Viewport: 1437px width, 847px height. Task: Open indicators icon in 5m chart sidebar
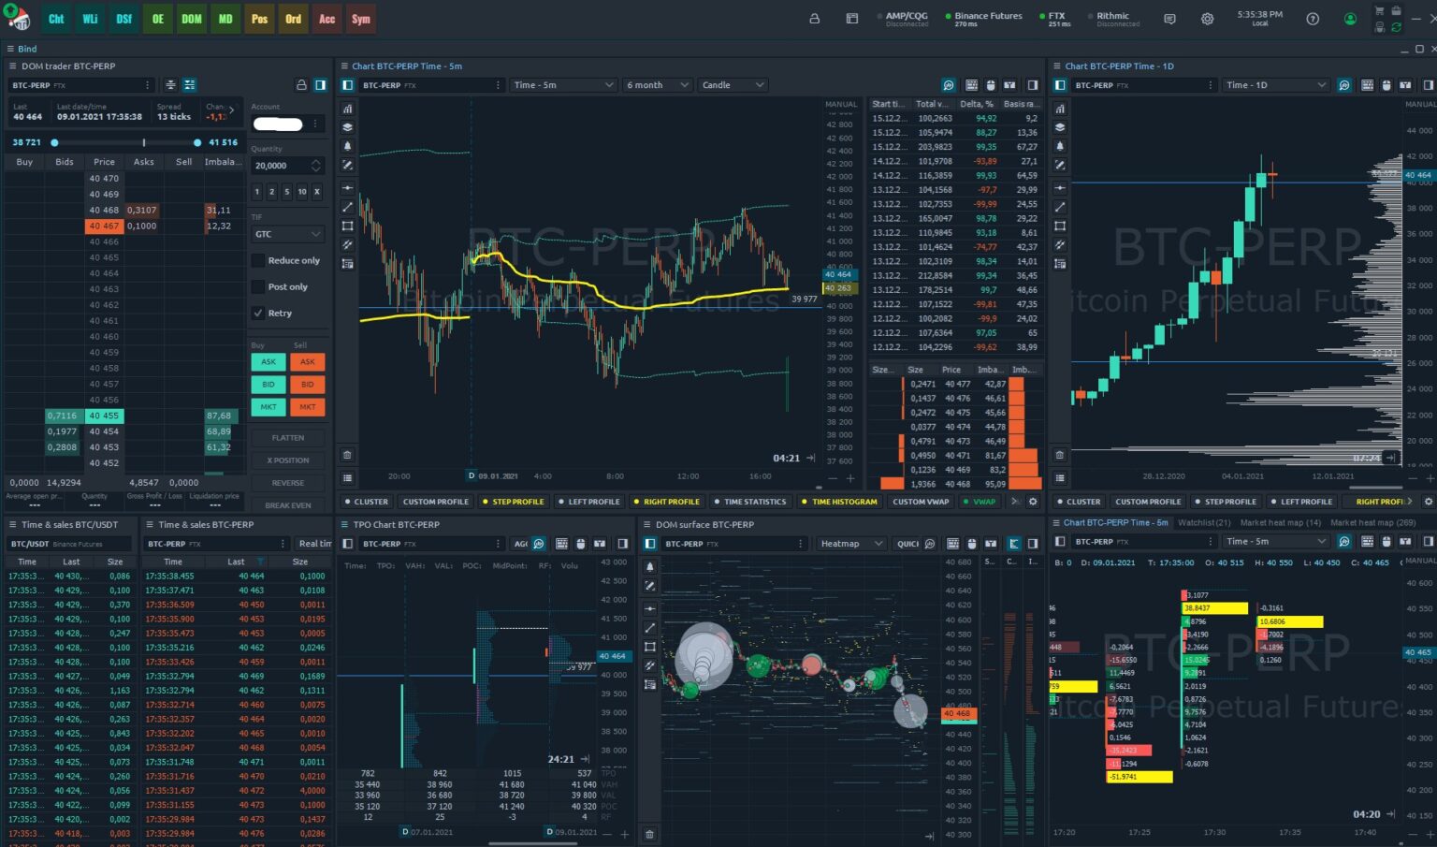[x=347, y=109]
